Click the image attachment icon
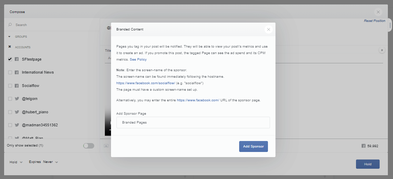Image resolution: width=393 pixels, height=179 pixels. point(106,146)
